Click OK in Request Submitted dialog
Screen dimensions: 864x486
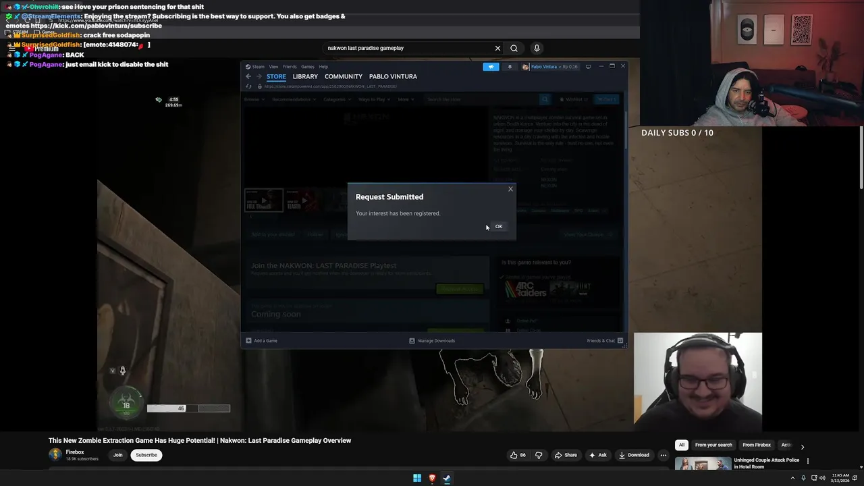coord(499,227)
